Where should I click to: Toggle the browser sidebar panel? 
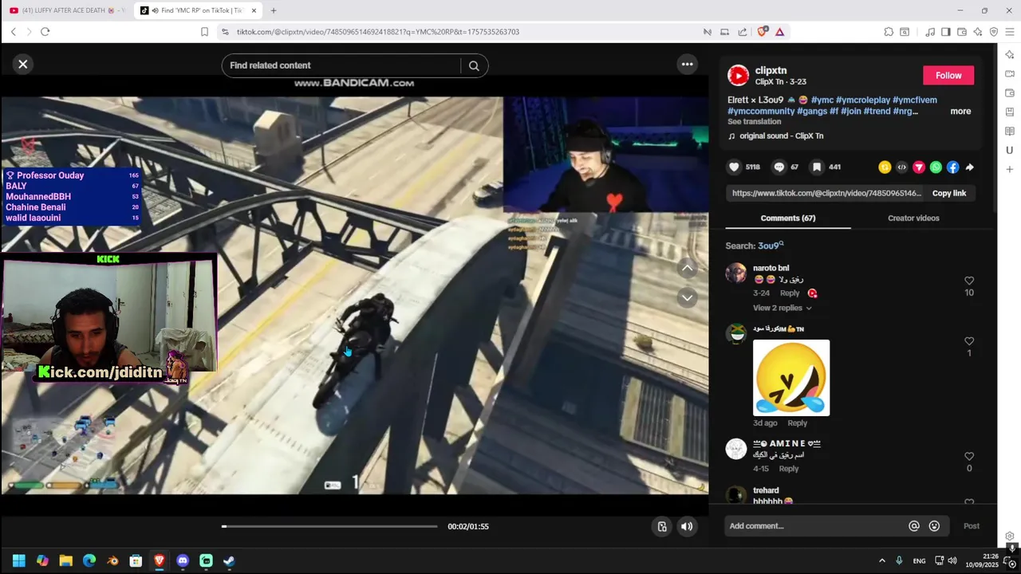click(x=945, y=32)
